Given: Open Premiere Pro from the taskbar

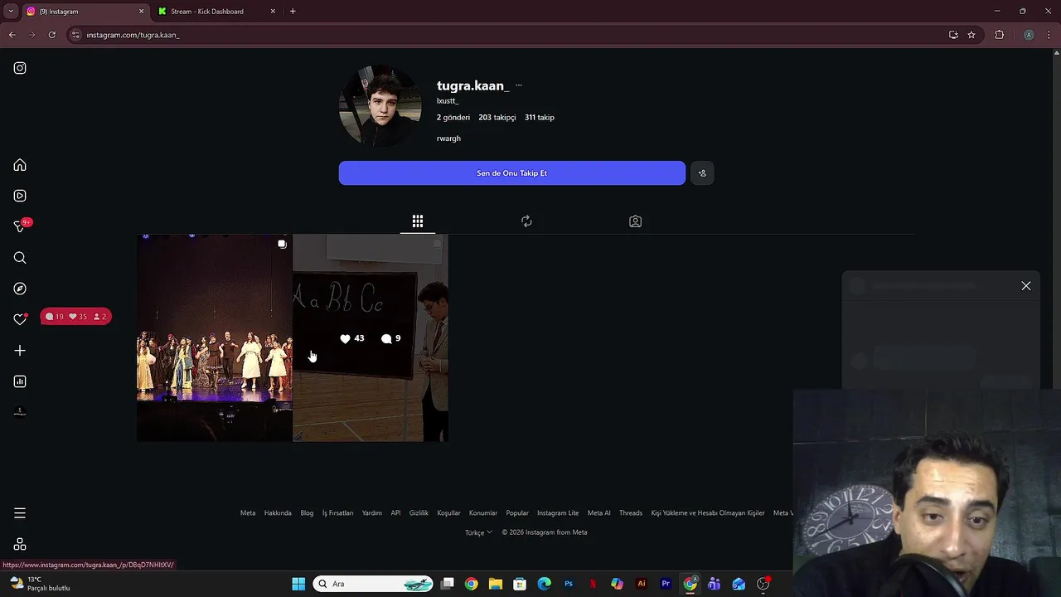Looking at the screenshot, I should [665, 584].
